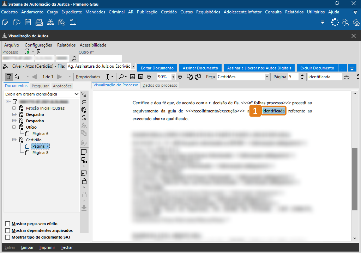Click the sticky note icon in side toolbar
This screenshot has width=361, height=253.
[84, 152]
